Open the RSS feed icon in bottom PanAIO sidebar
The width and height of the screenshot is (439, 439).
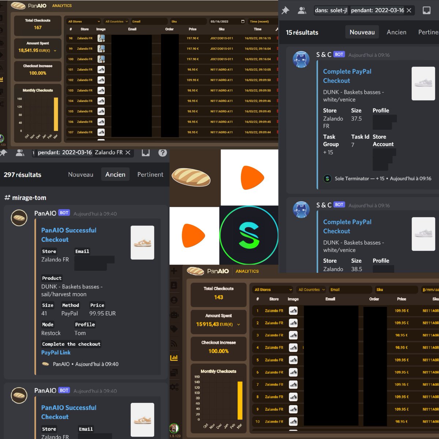pyautogui.click(x=174, y=344)
